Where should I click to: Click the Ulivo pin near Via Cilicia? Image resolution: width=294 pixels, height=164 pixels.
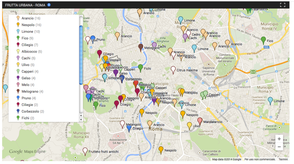[190, 126]
